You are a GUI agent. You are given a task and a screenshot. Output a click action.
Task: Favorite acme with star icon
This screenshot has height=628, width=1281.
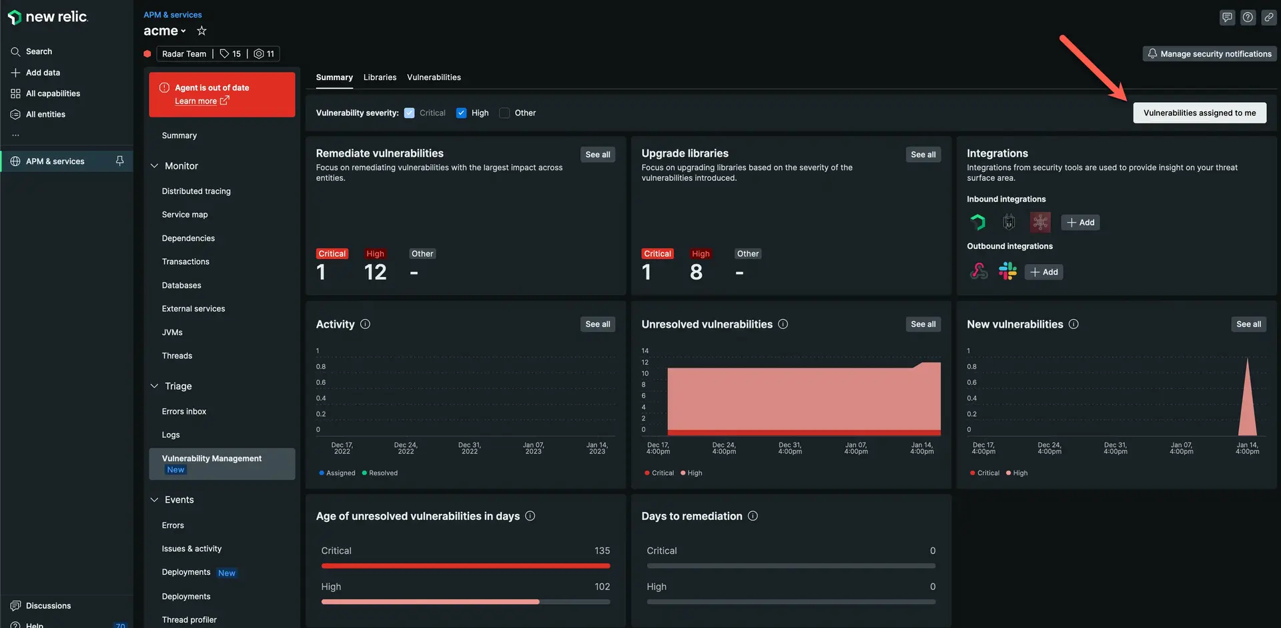201,31
